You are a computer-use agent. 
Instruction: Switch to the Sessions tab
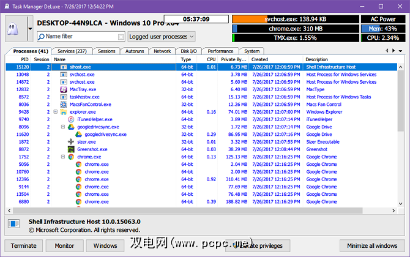click(x=106, y=51)
